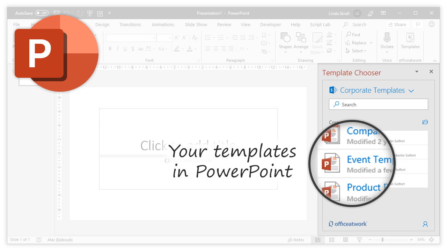Open Template Chooser pane options arrow

(x=417, y=71)
